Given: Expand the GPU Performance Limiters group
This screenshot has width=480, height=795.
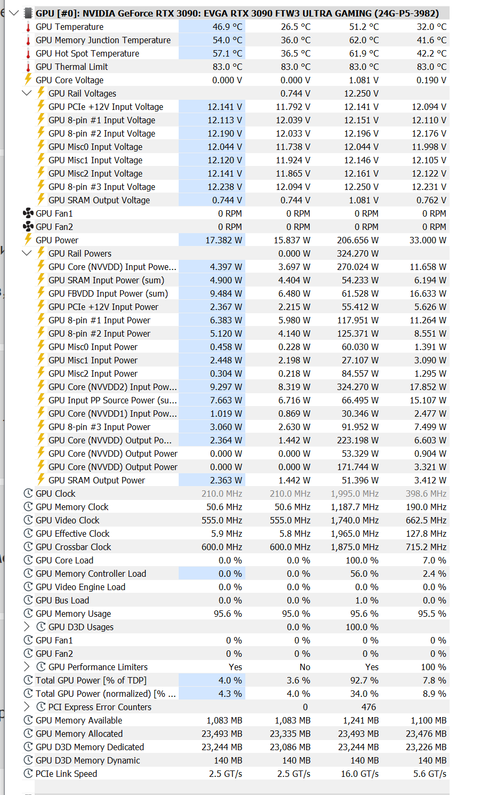Looking at the screenshot, I should pos(27,666).
